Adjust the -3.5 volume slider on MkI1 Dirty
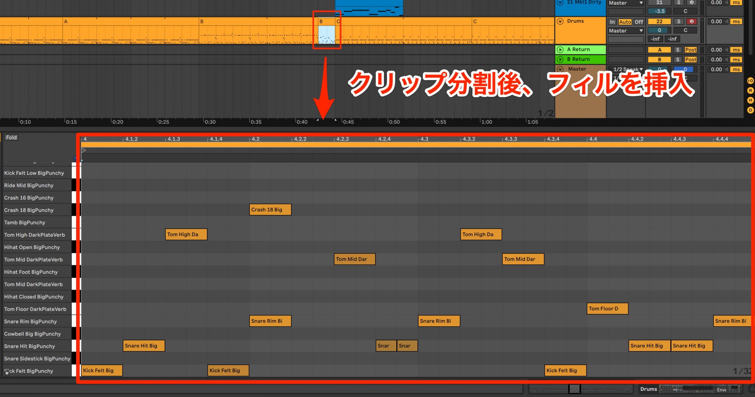 click(659, 11)
